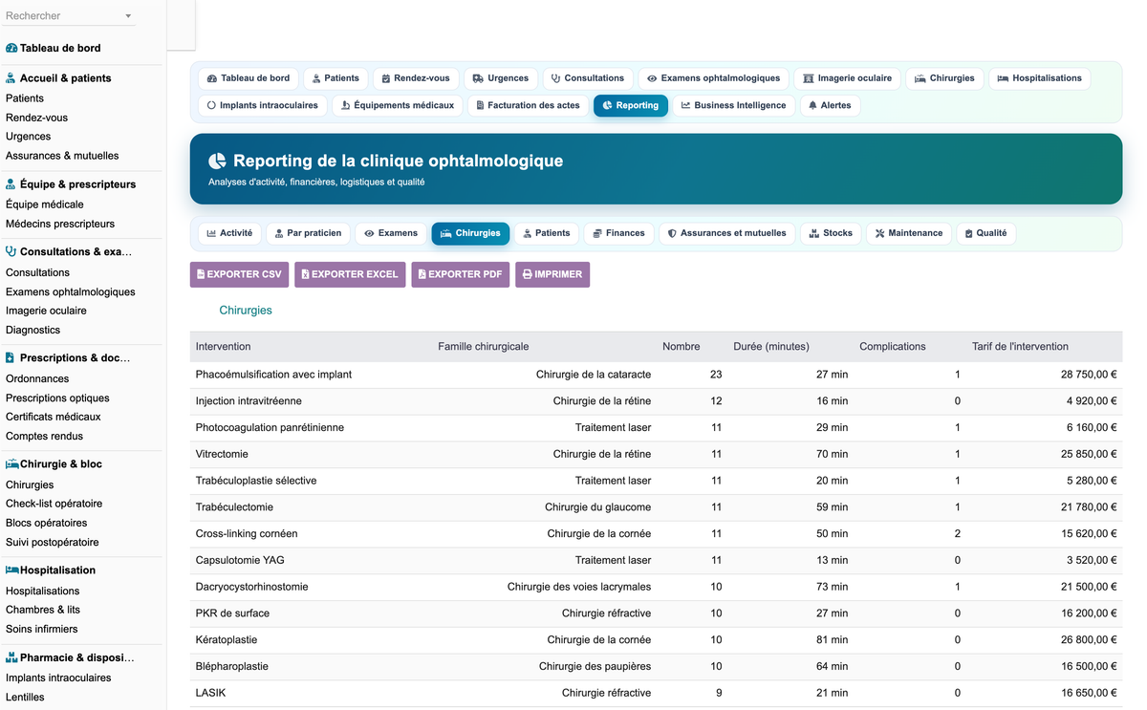Open Check-list opératoire in the sidebar

(54, 504)
